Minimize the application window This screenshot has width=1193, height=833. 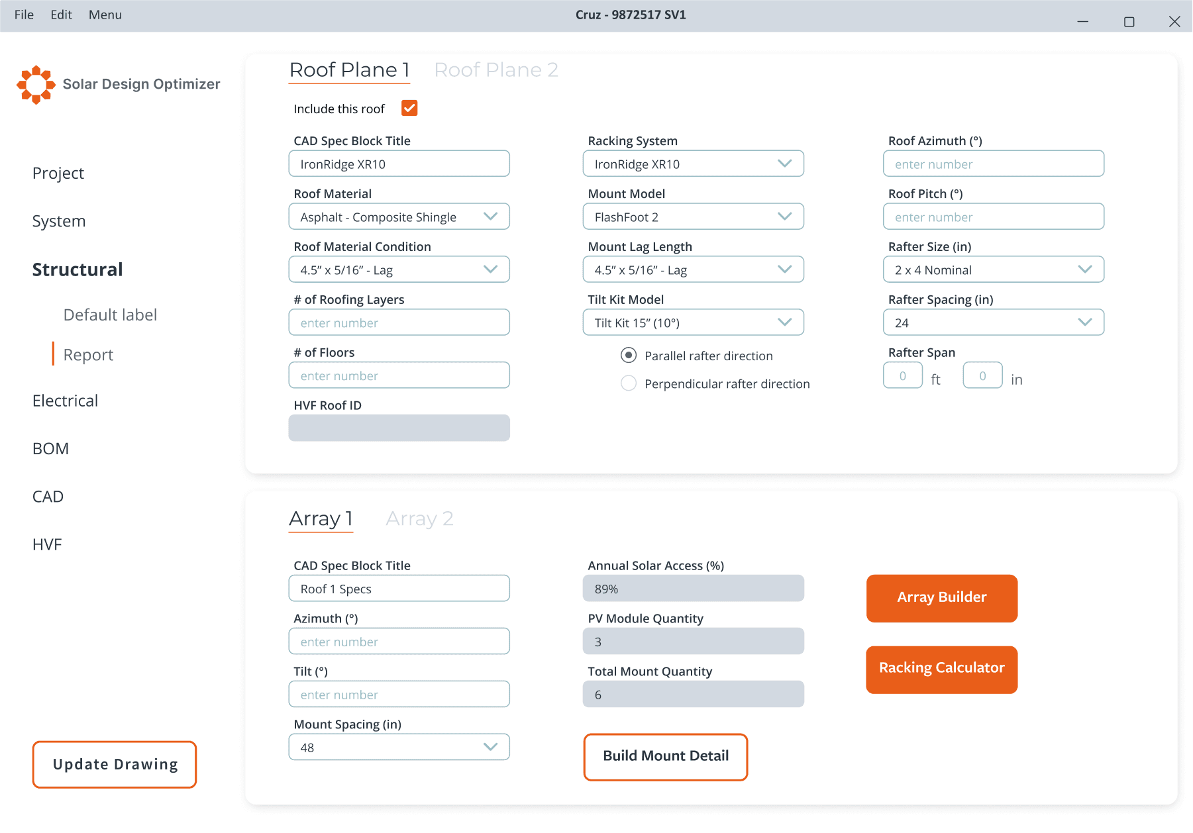tap(1083, 21)
